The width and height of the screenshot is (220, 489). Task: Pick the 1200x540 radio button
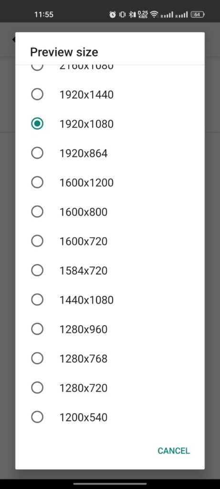110,417
